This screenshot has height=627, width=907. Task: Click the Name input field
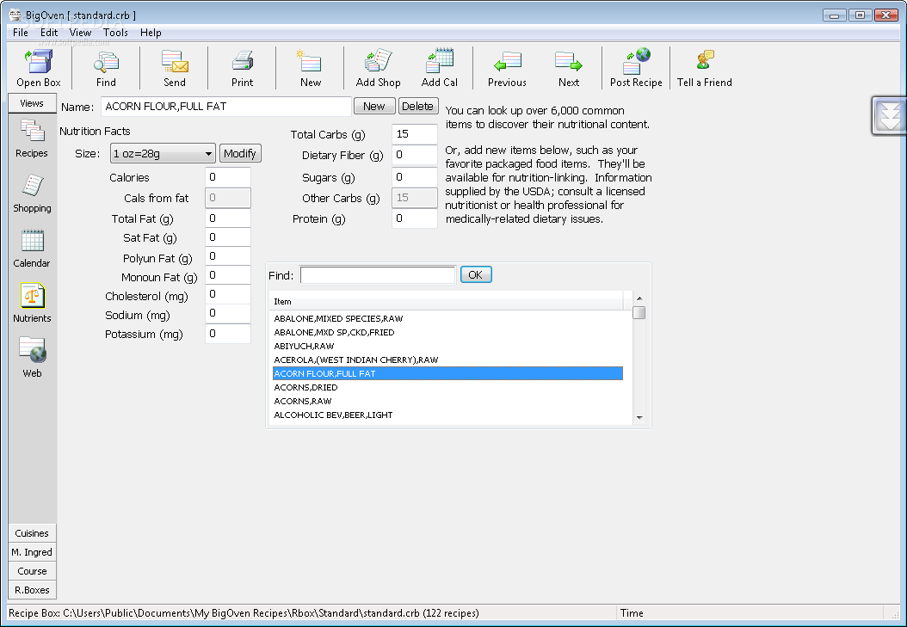pyautogui.click(x=226, y=107)
